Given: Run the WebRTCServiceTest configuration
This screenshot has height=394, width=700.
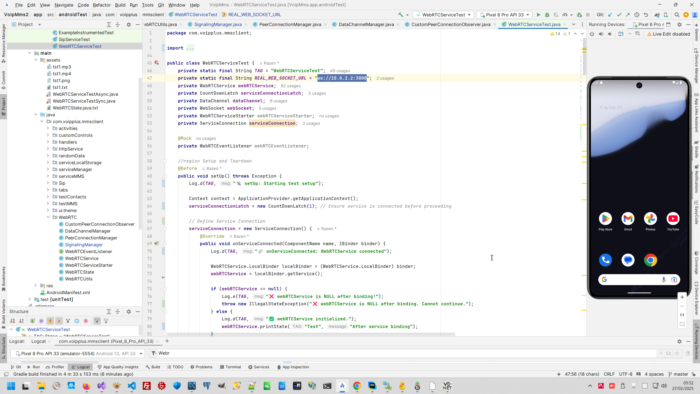Looking at the screenshot, I should coord(538,15).
